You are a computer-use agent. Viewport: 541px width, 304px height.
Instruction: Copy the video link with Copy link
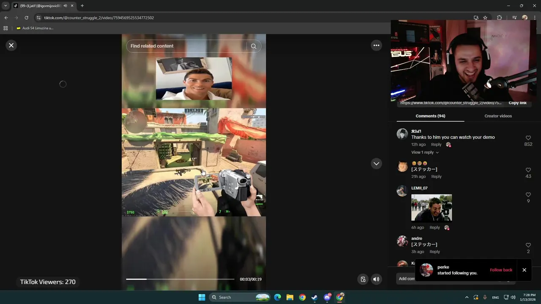tap(517, 103)
